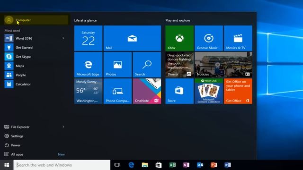Focus the Search the web and Windows box
Image resolution: width=303 pixels, height=170 pixels.
point(62,165)
